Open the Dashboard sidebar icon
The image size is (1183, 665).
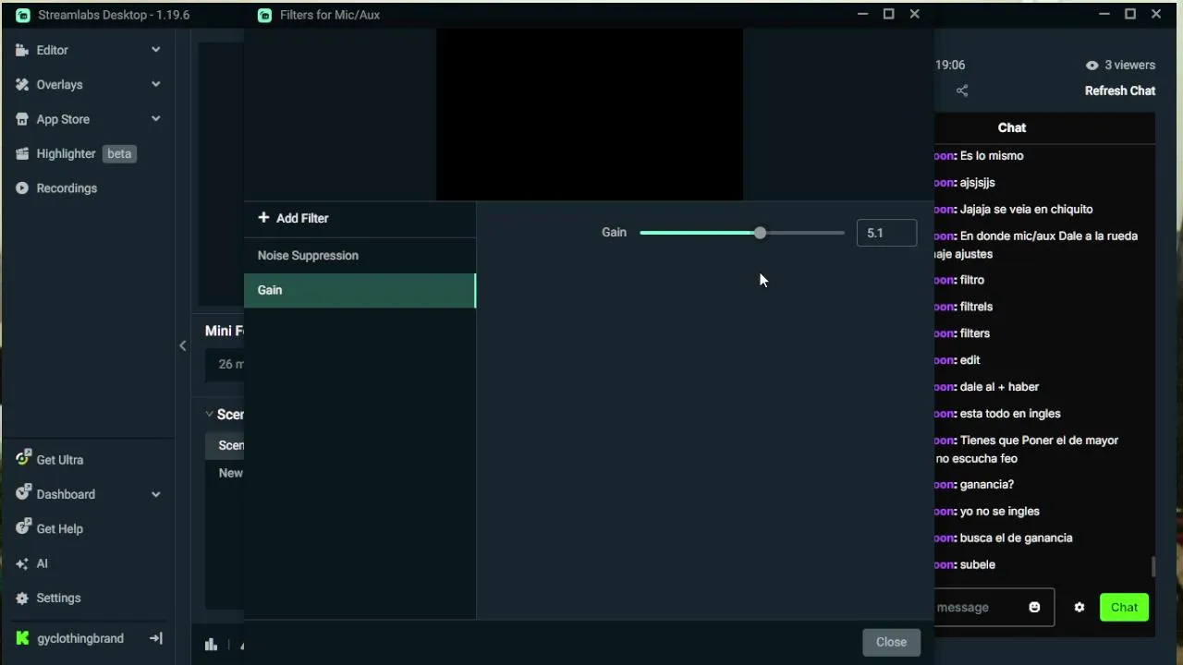22,494
